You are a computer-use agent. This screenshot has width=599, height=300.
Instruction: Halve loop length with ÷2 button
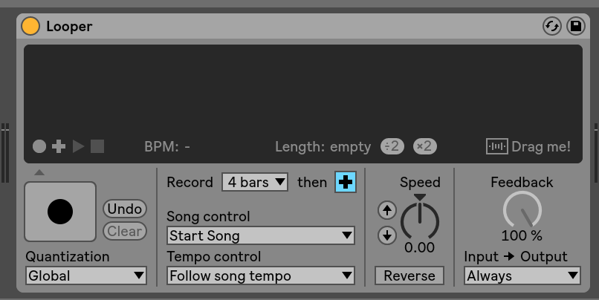tap(392, 146)
